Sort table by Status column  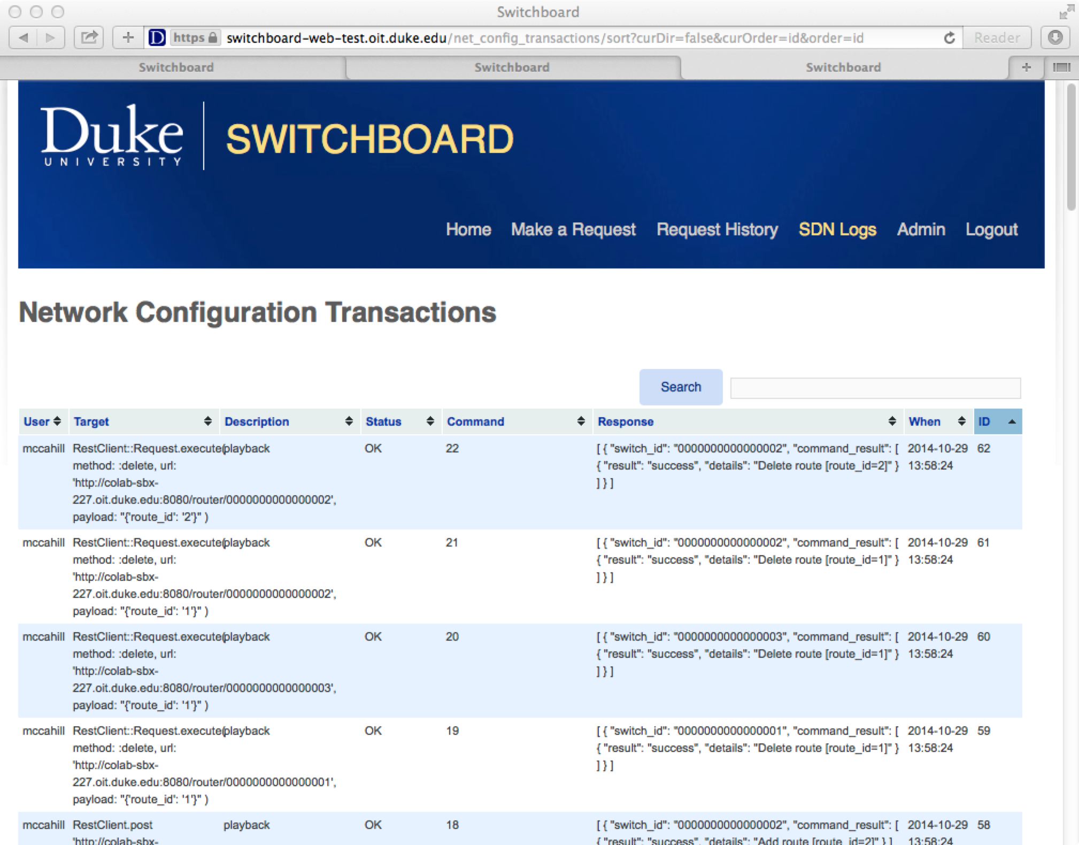tap(400, 421)
